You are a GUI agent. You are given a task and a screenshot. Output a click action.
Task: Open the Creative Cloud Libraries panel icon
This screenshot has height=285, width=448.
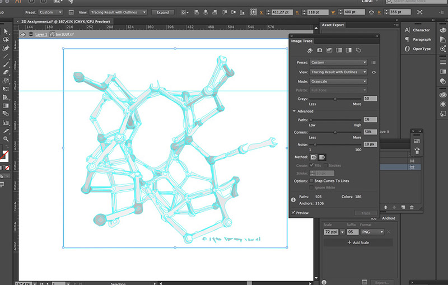click(443, 95)
